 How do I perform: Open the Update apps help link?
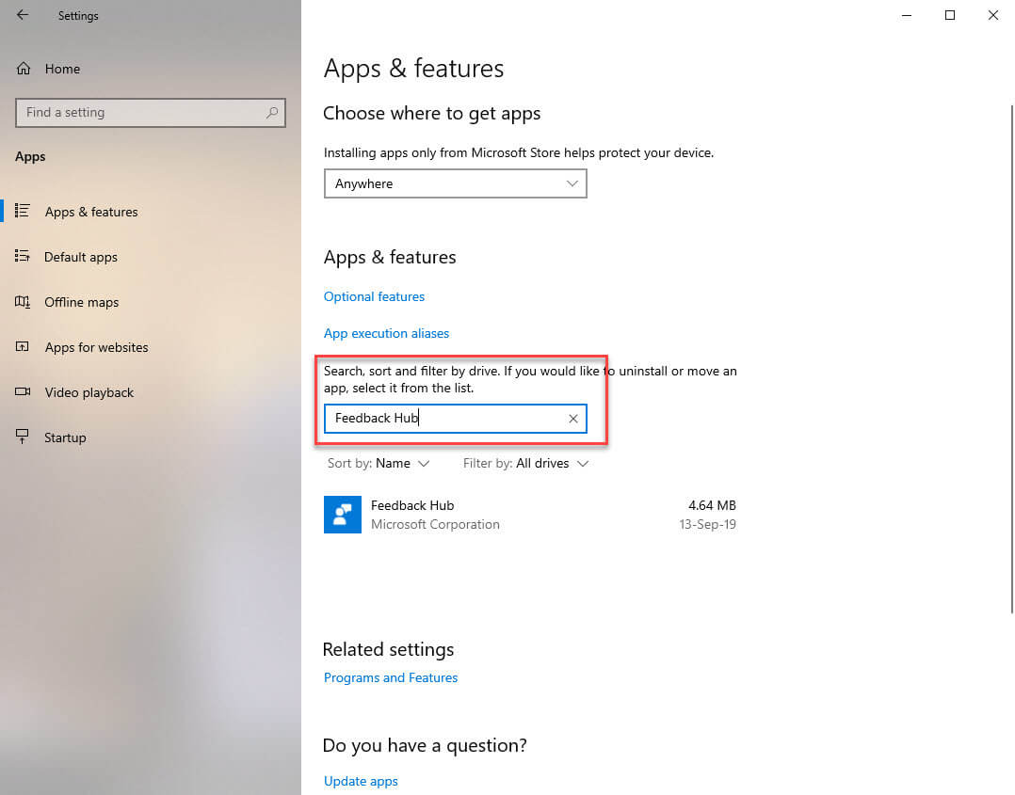point(361,781)
